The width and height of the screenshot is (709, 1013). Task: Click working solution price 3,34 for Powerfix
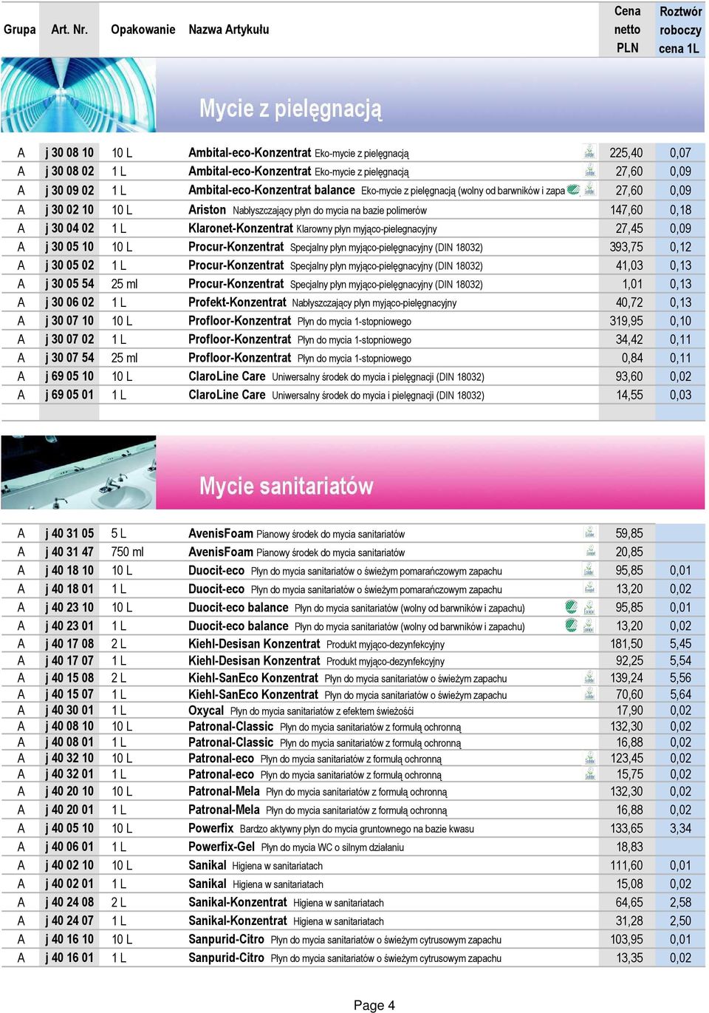coord(680,828)
